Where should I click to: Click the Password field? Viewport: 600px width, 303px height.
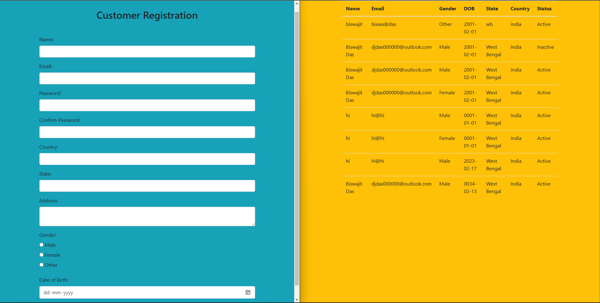[147, 105]
